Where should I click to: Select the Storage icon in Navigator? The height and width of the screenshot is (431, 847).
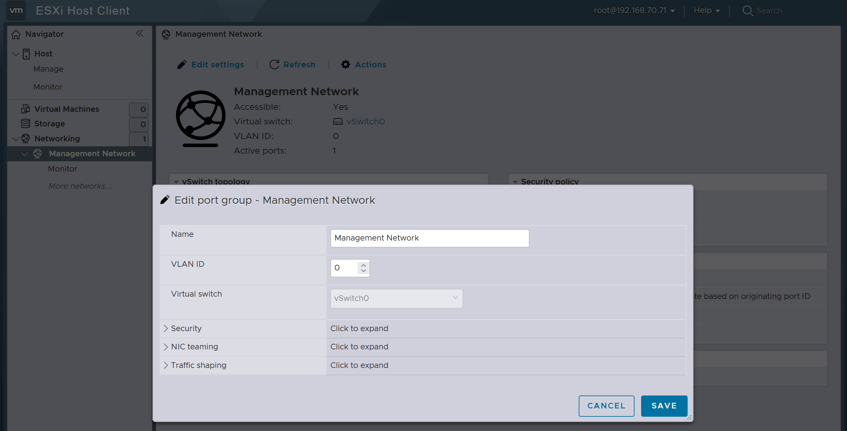[x=26, y=123]
